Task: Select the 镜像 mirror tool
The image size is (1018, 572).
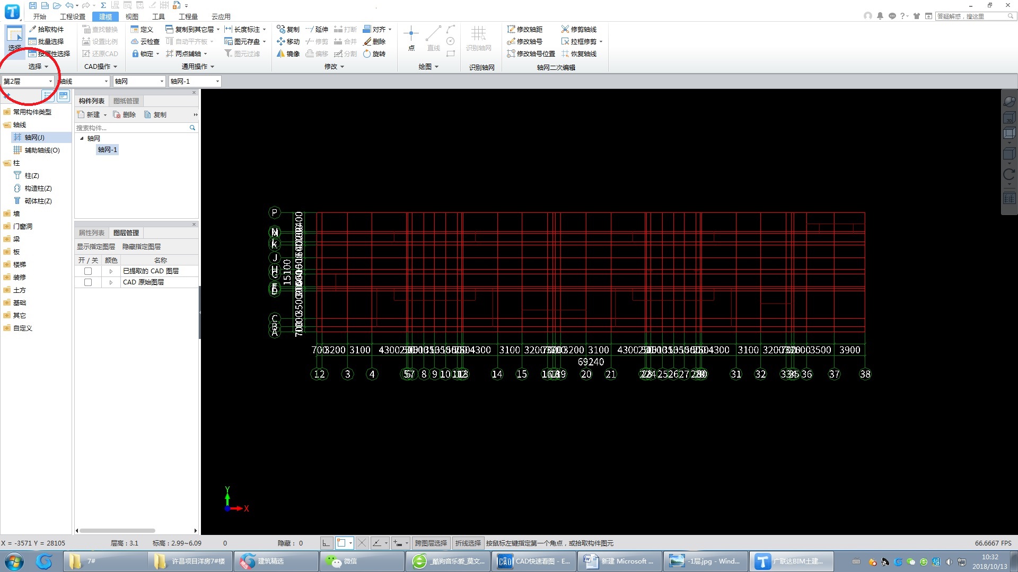Action: 288,53
